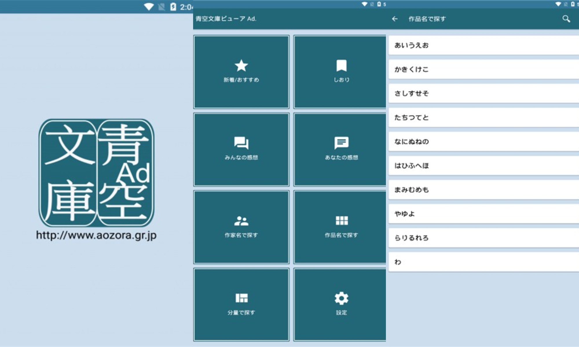
Task: Open 分量で探す via the layout icon
Action: click(x=241, y=298)
